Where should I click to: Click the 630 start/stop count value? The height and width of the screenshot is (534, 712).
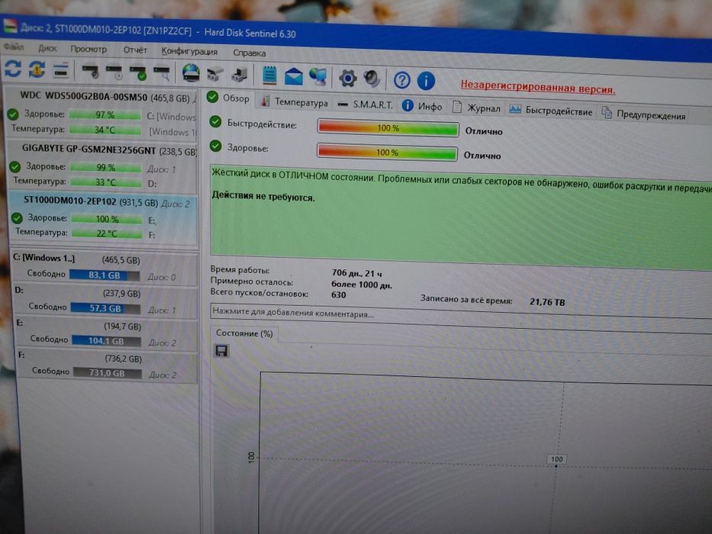coord(339,294)
